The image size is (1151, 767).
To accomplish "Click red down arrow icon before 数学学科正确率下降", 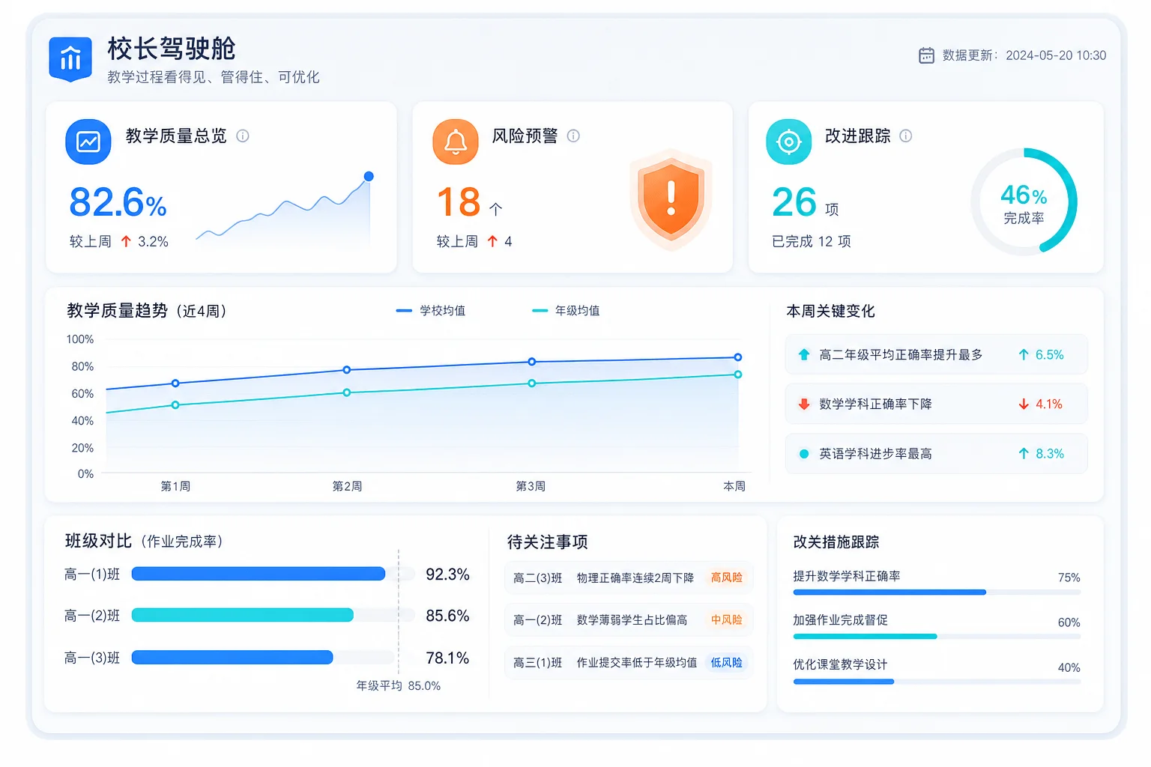I will click(x=804, y=404).
